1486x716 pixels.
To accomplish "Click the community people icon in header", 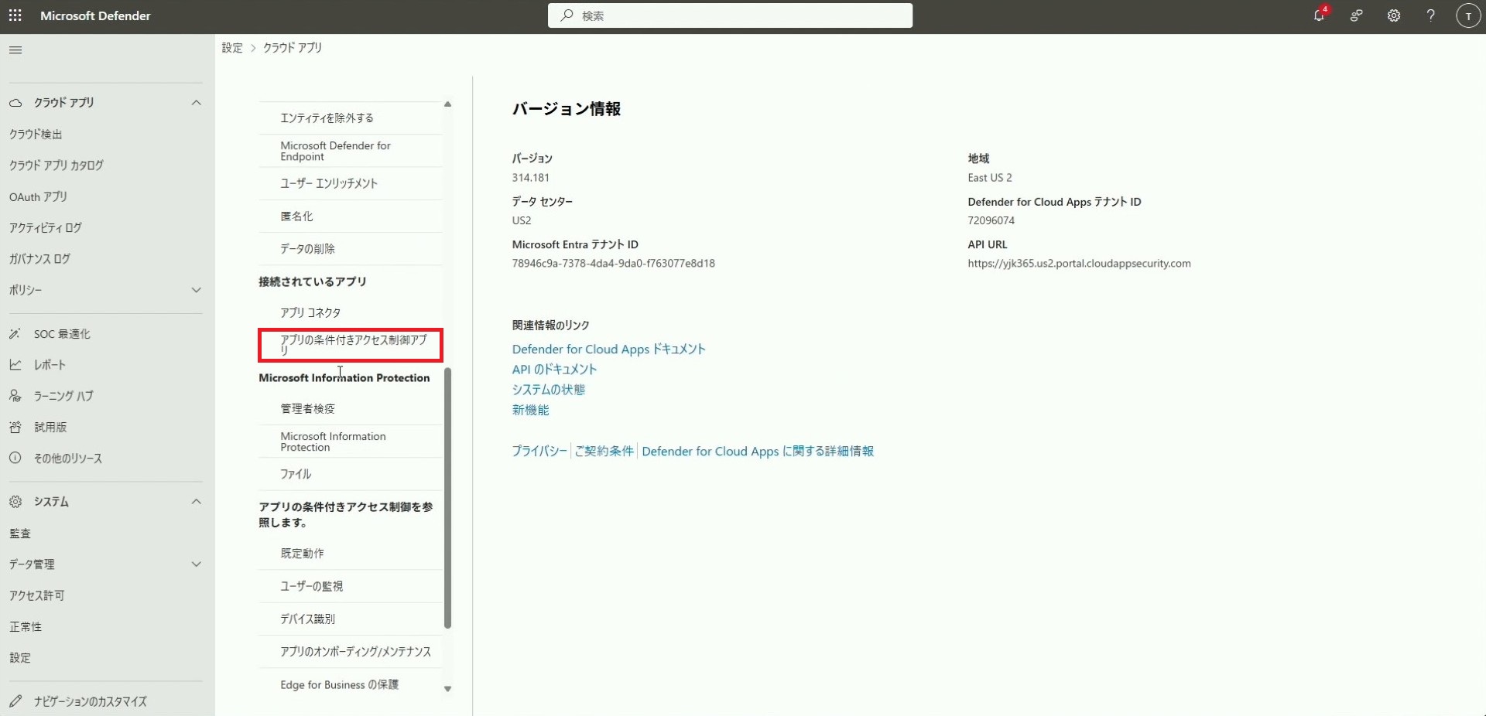I will pyautogui.click(x=1356, y=15).
